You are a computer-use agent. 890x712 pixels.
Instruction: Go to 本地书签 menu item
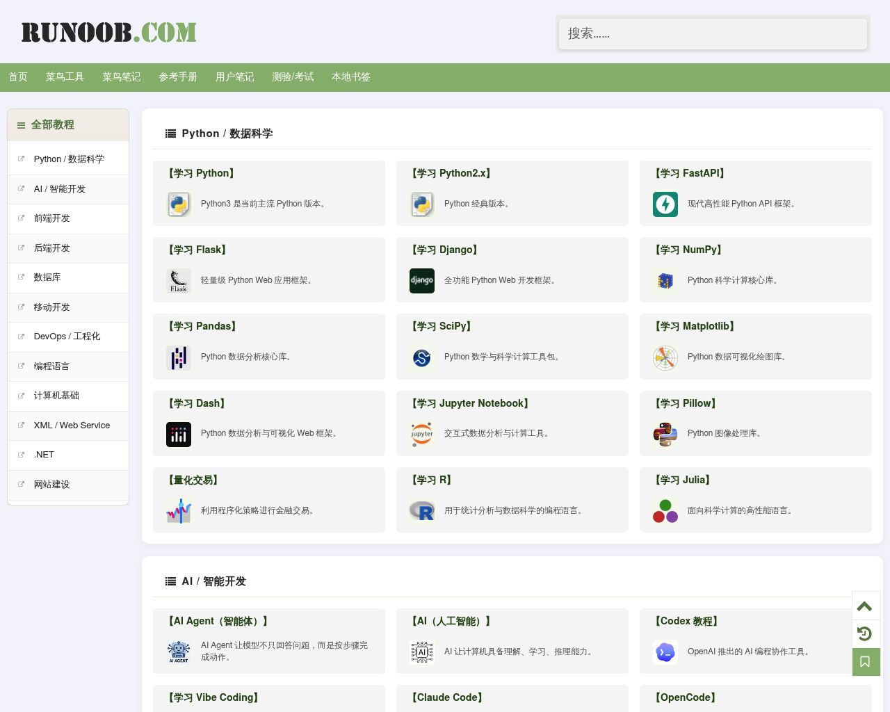(x=351, y=77)
